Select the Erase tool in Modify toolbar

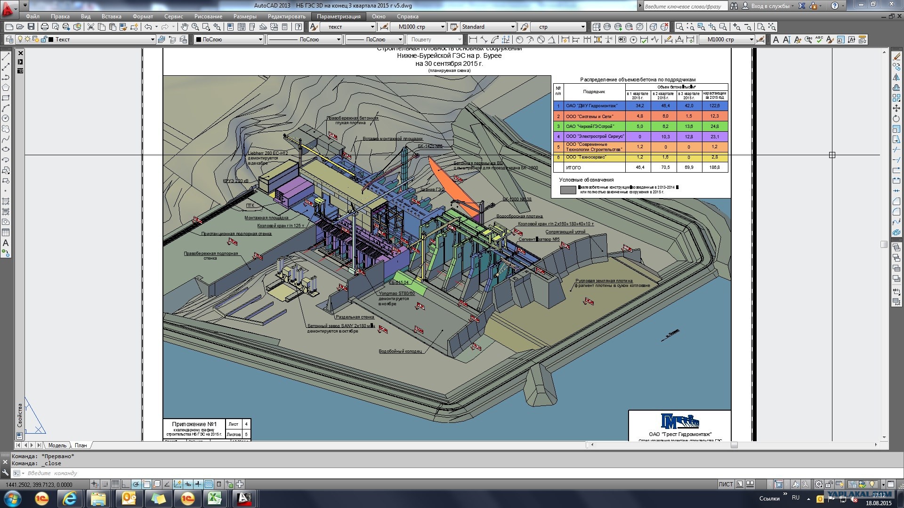coord(896,56)
